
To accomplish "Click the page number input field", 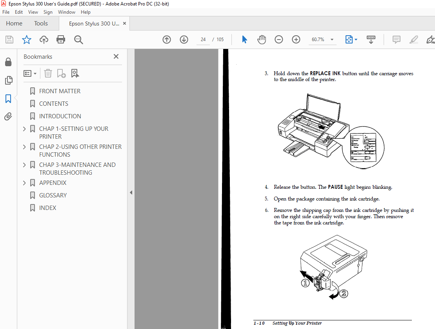I will click(203, 40).
